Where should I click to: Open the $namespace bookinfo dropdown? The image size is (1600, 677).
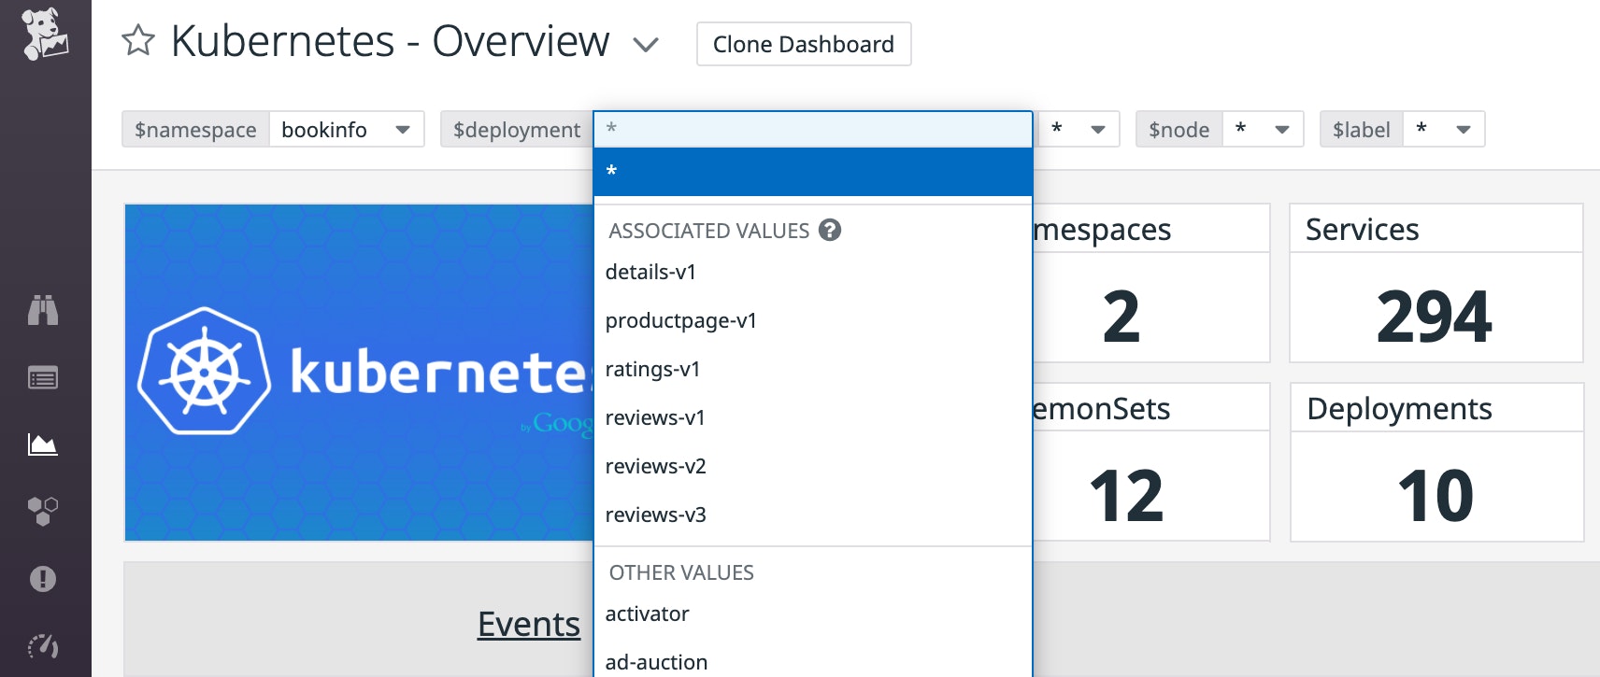347,129
